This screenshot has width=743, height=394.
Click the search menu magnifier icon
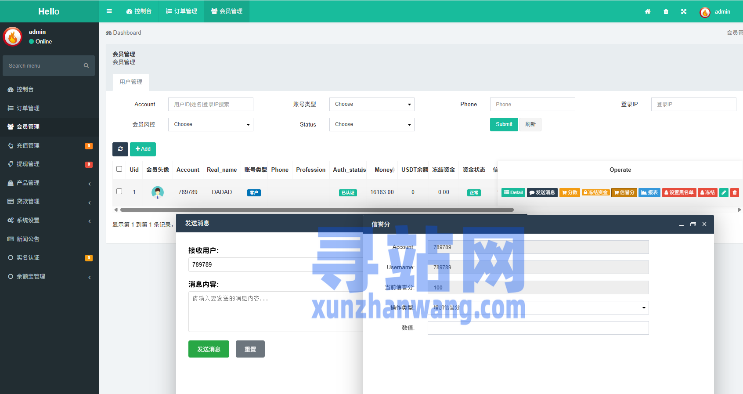86,65
